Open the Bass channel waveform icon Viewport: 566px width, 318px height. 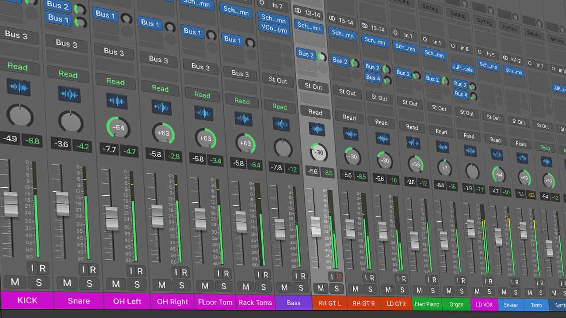[281, 124]
